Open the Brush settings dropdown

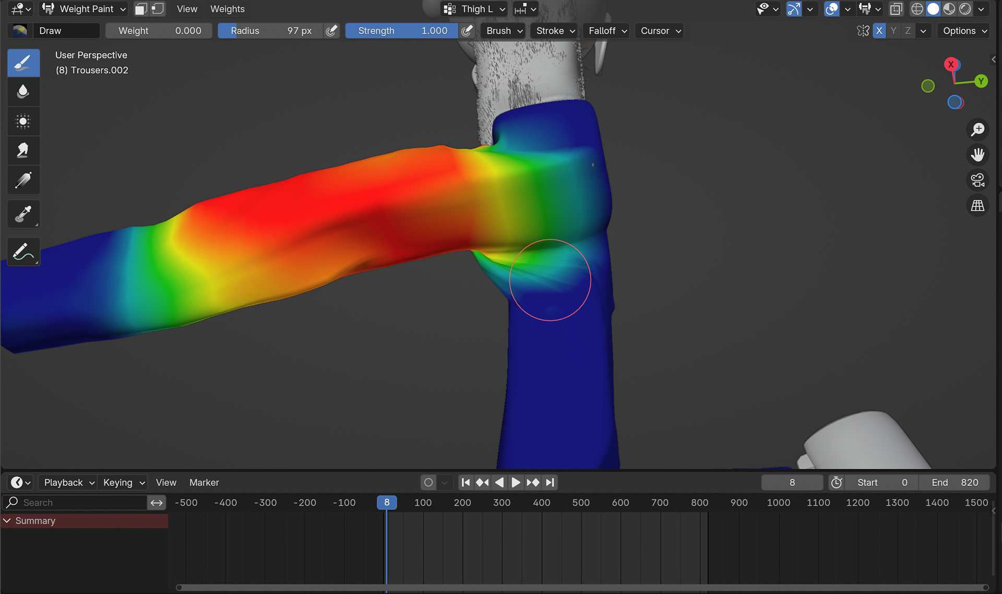(x=504, y=31)
